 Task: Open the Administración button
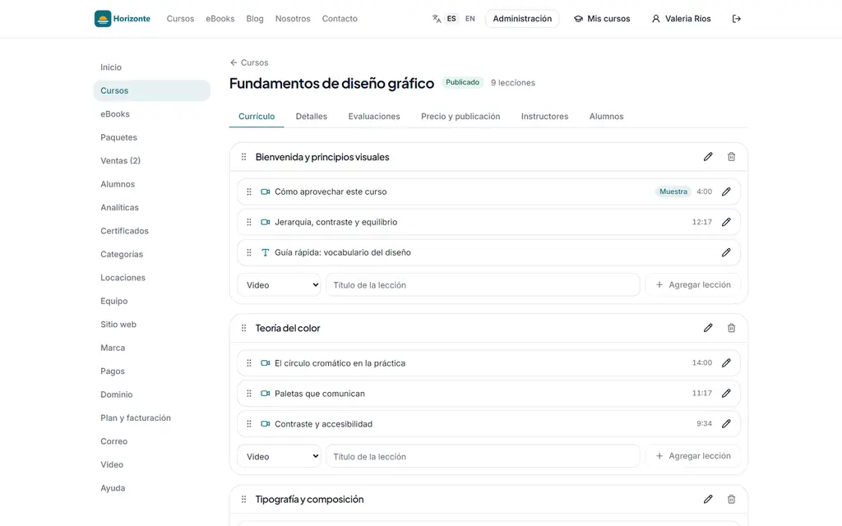tap(522, 19)
